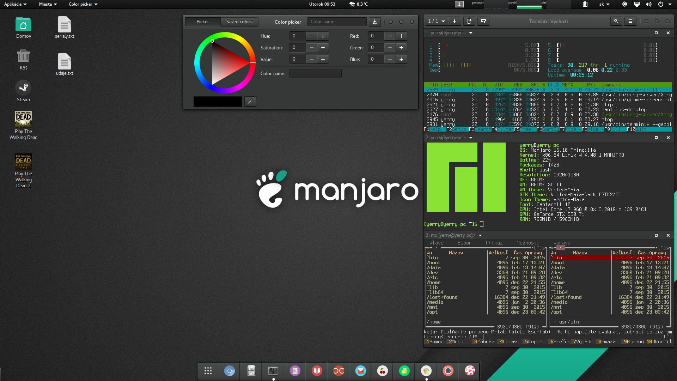Open the Aplikácie menu

click(15, 4)
